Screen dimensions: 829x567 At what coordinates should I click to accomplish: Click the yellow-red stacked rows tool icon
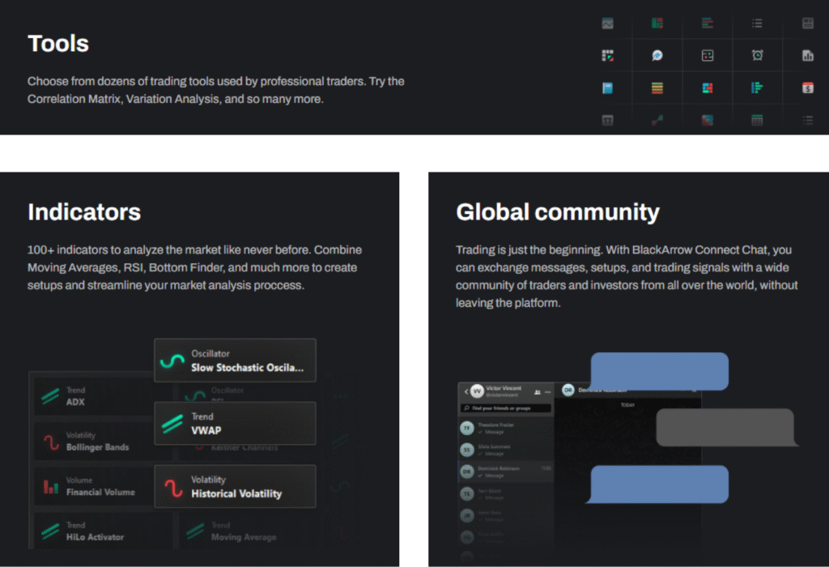click(x=657, y=87)
